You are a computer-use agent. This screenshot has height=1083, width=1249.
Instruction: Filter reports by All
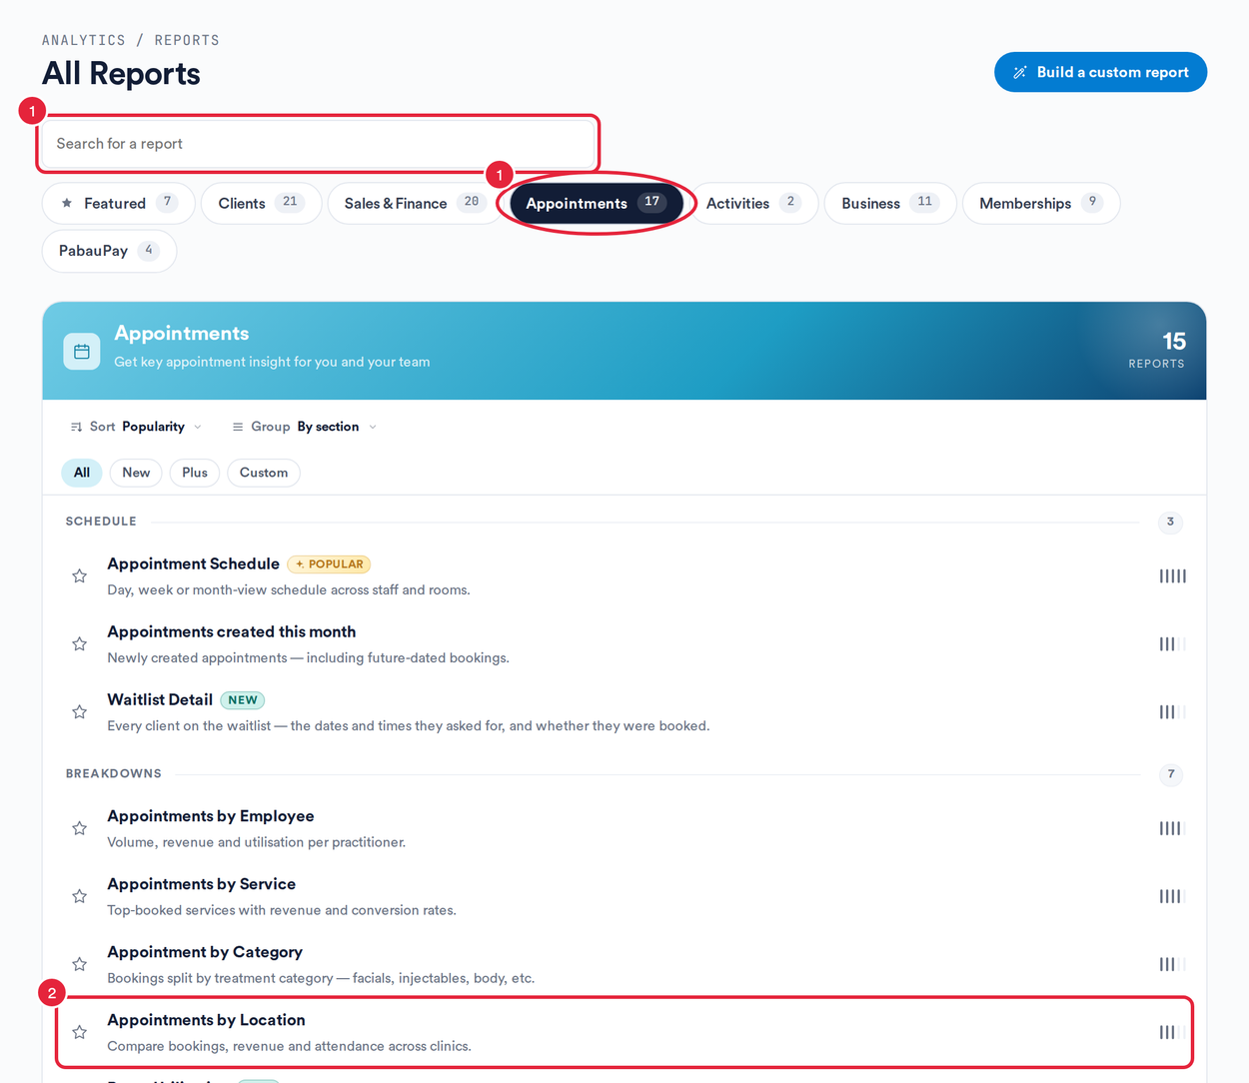82,473
